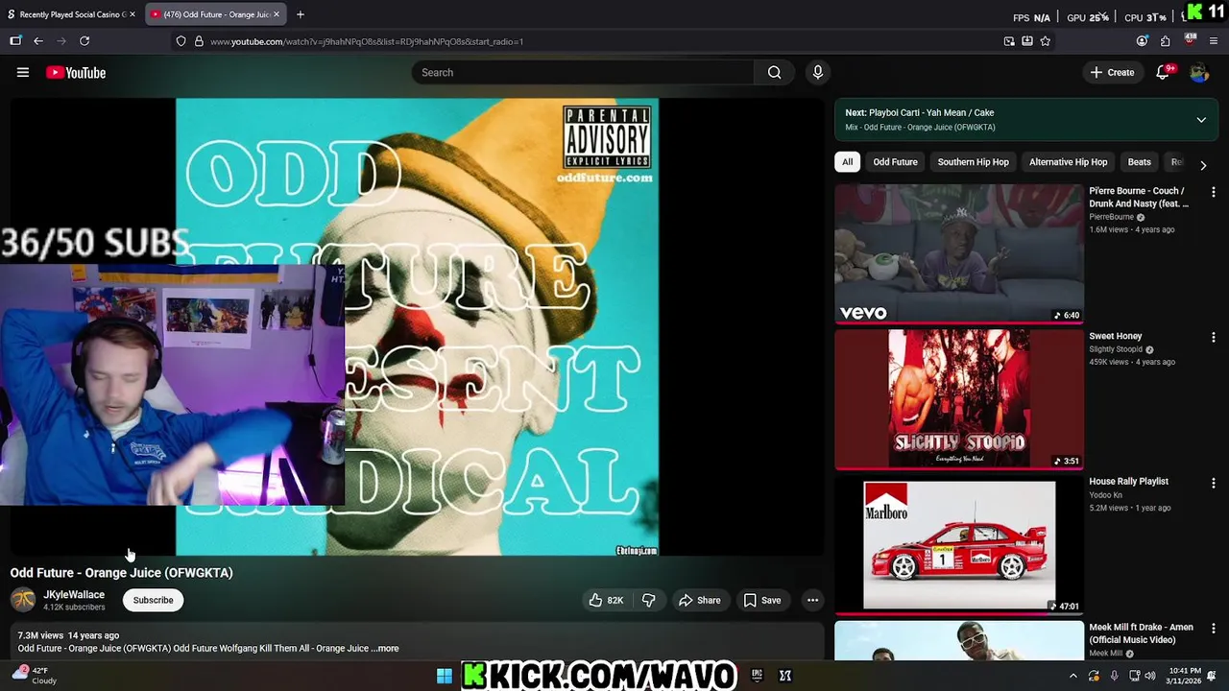Screen dimensions: 1229x691
Task: Click the Create button
Action: (1112, 72)
